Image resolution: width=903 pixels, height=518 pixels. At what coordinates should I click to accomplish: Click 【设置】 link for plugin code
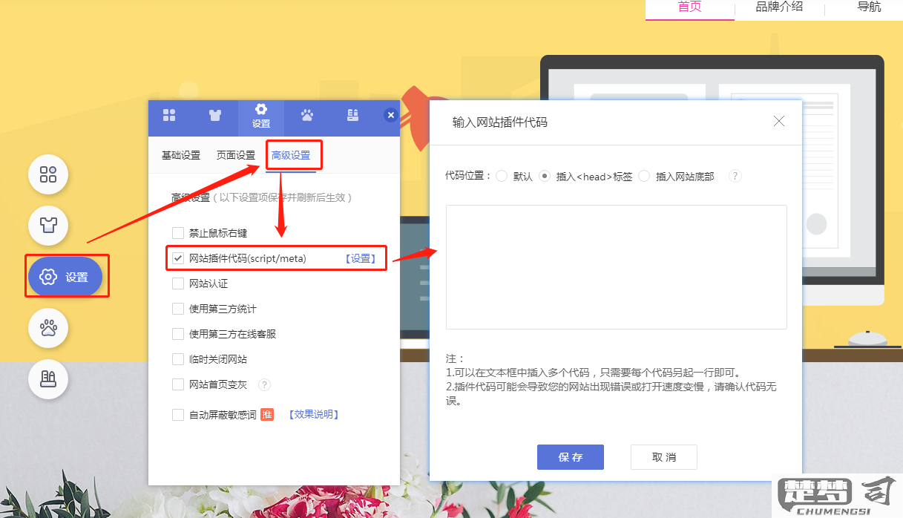[x=360, y=258]
